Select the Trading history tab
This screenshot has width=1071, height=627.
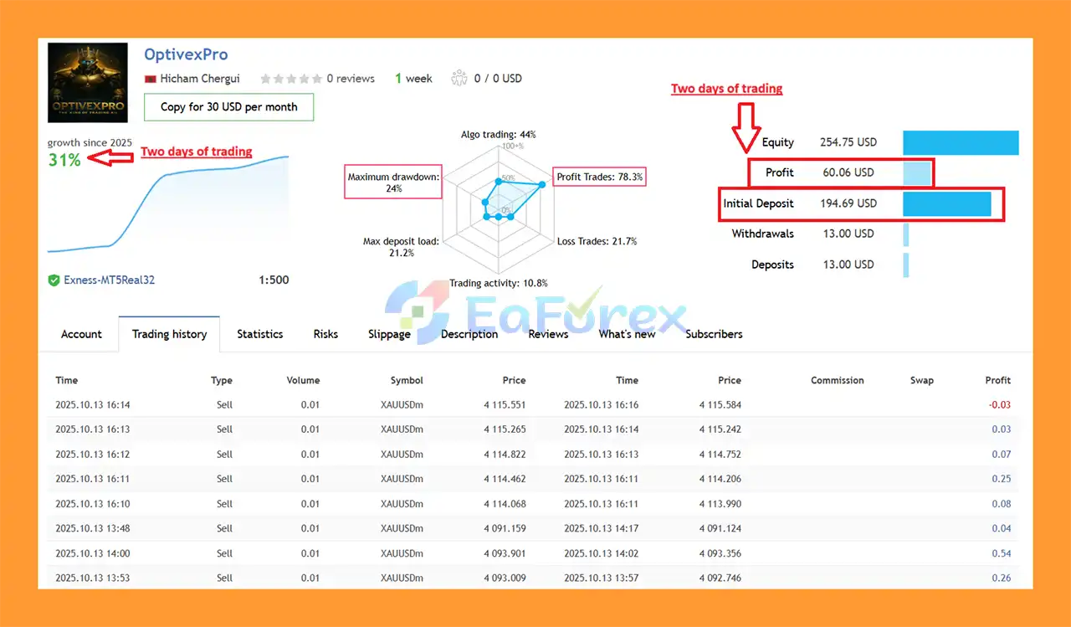point(169,334)
